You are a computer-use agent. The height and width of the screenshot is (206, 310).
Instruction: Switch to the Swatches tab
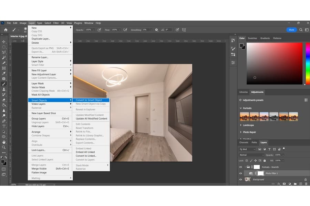click(252, 38)
